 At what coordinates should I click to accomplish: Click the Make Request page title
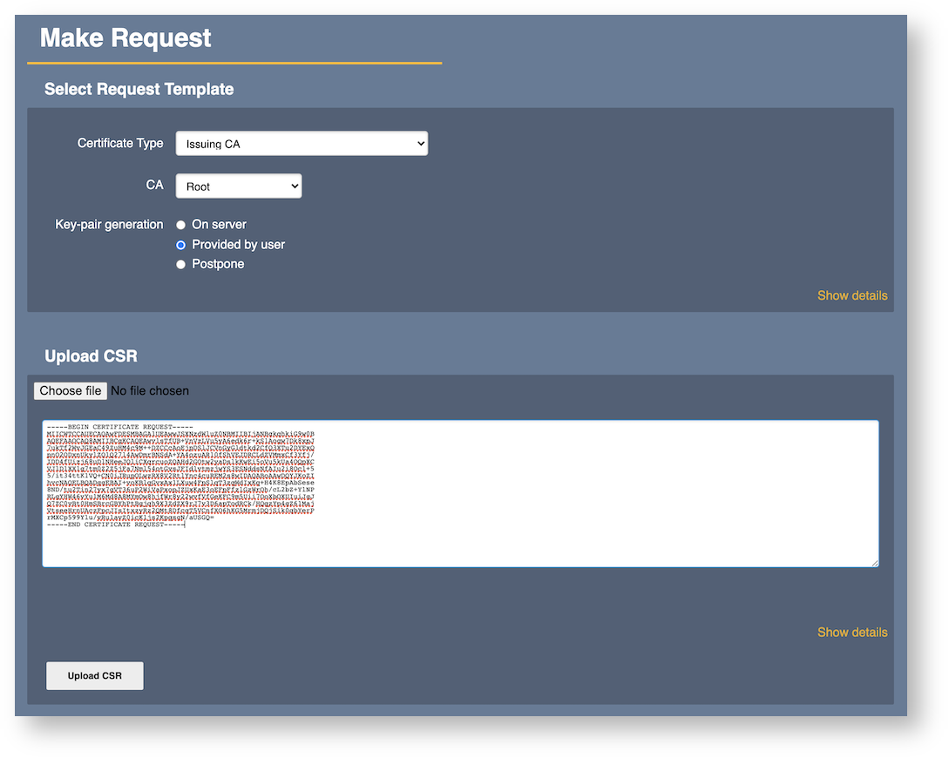(x=125, y=37)
